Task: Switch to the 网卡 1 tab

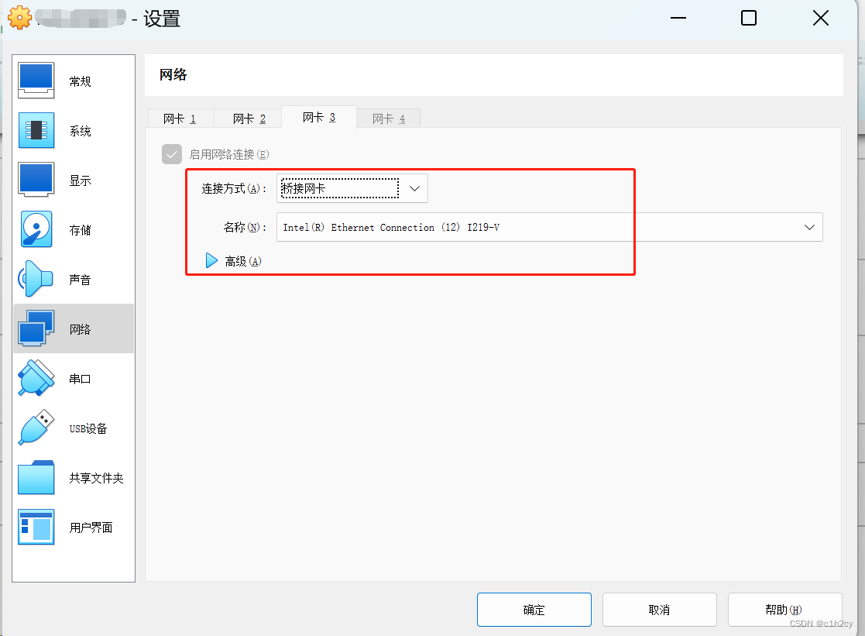Action: click(x=180, y=119)
